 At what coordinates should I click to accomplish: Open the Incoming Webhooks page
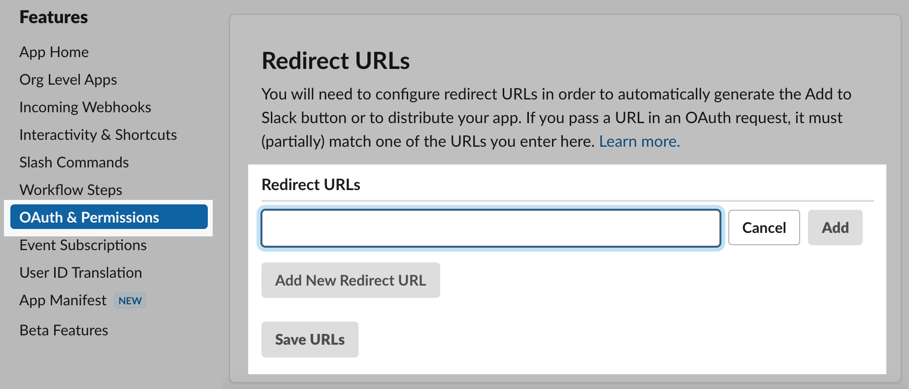85,107
